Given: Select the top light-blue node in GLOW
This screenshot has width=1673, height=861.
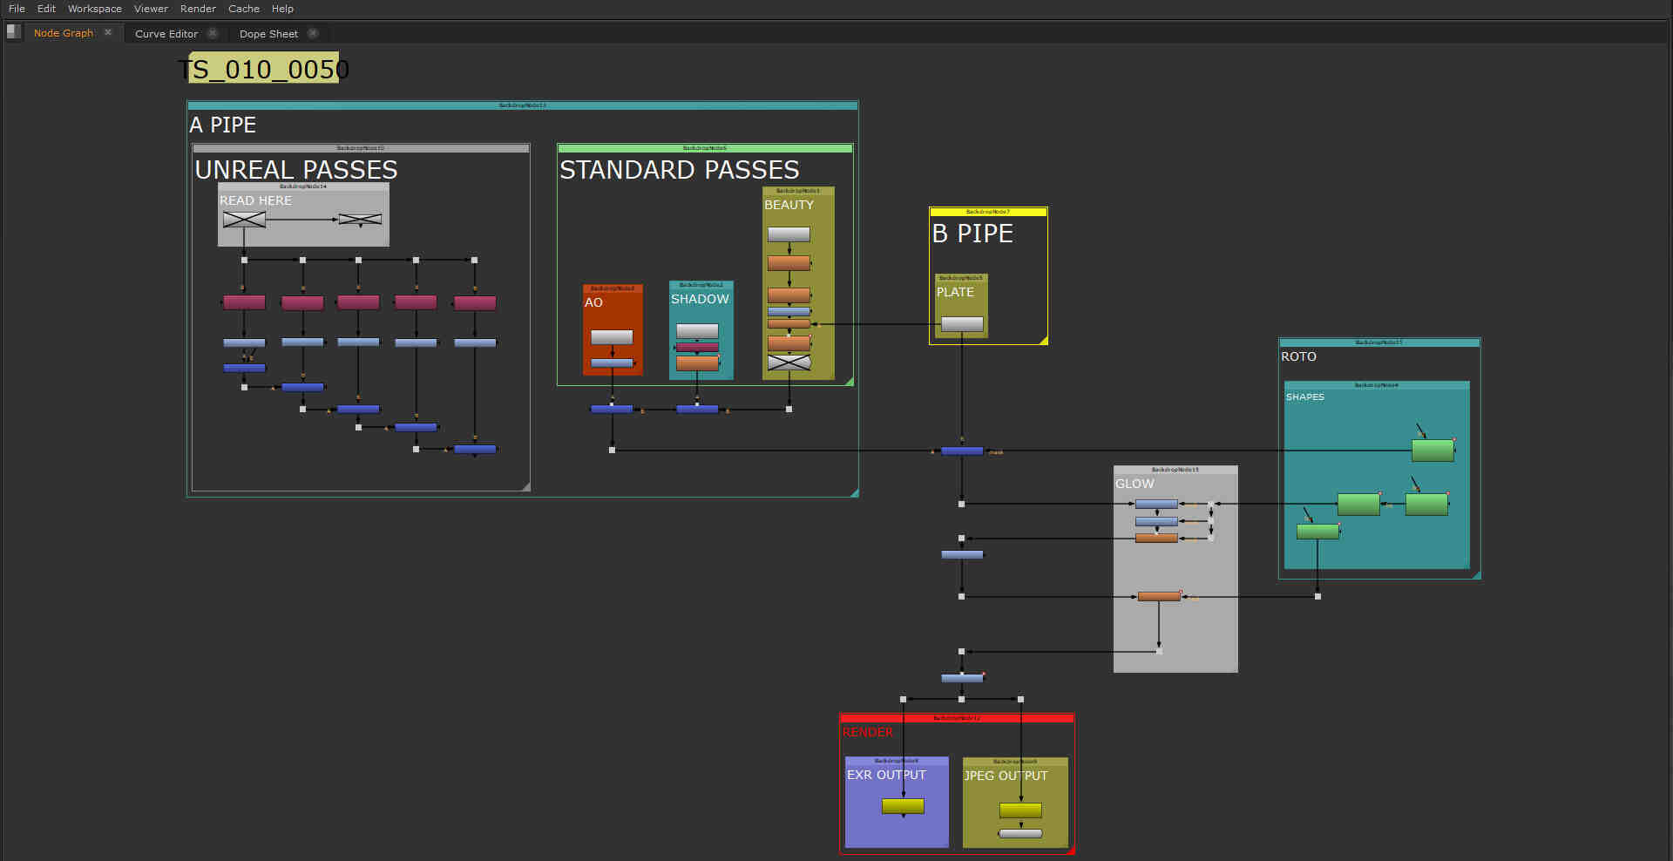Looking at the screenshot, I should tap(1156, 504).
